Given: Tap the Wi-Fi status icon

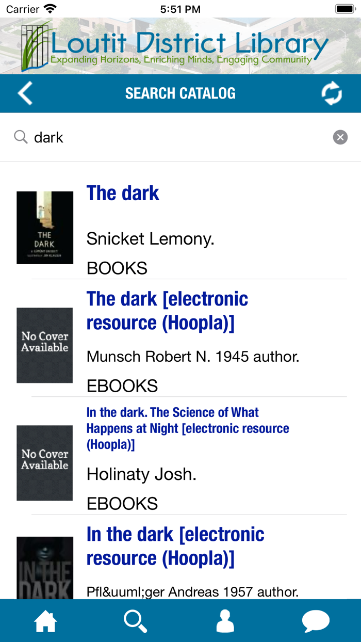Looking at the screenshot, I should click(x=50, y=9).
